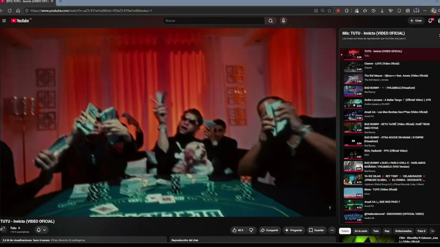Expand notification options for Tutu channel
This screenshot has width=440, height=247.
coord(41,230)
